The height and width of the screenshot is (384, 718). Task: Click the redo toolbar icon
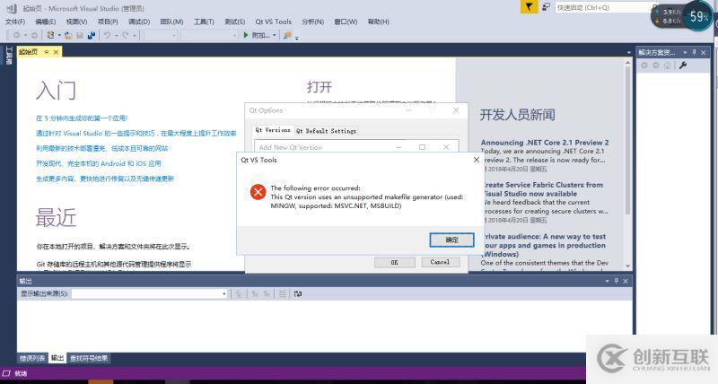[125, 35]
